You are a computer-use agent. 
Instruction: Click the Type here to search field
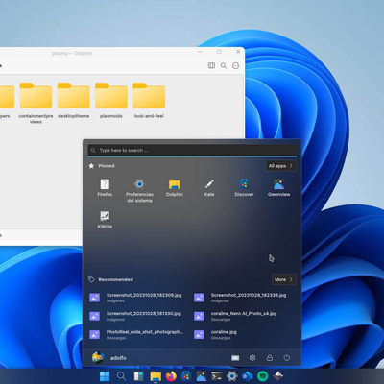(192, 150)
